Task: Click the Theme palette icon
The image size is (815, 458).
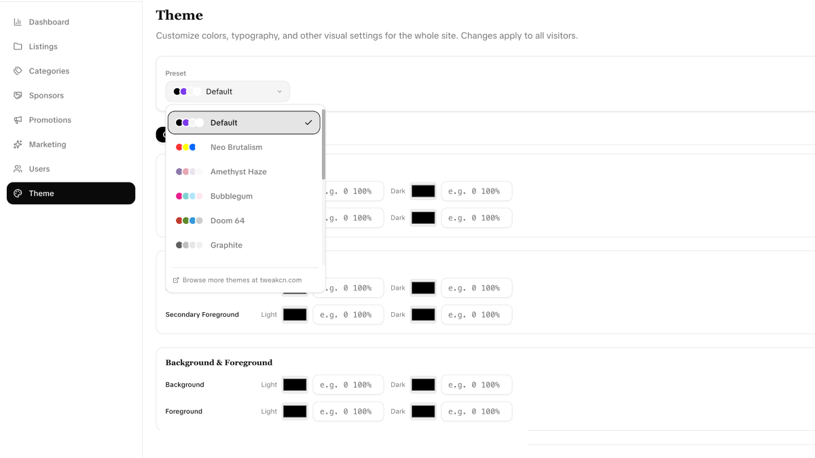Action: 18,193
